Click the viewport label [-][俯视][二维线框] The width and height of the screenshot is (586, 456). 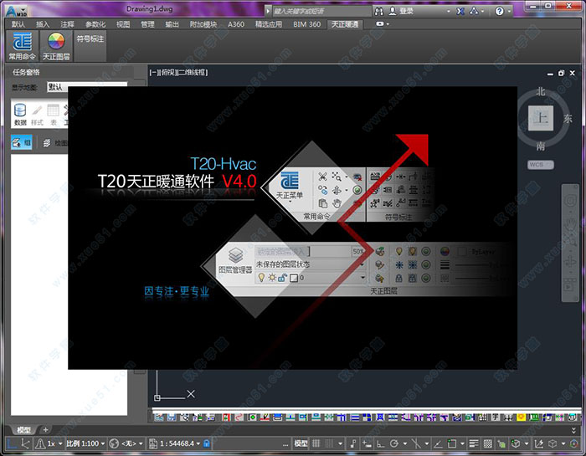(178, 73)
